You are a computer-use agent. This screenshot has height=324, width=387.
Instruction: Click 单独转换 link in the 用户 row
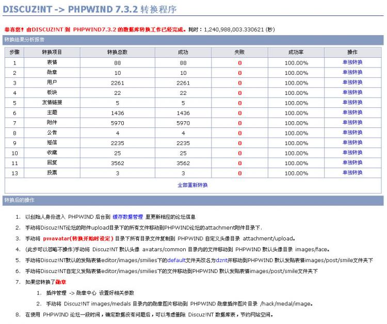[x=352, y=83]
